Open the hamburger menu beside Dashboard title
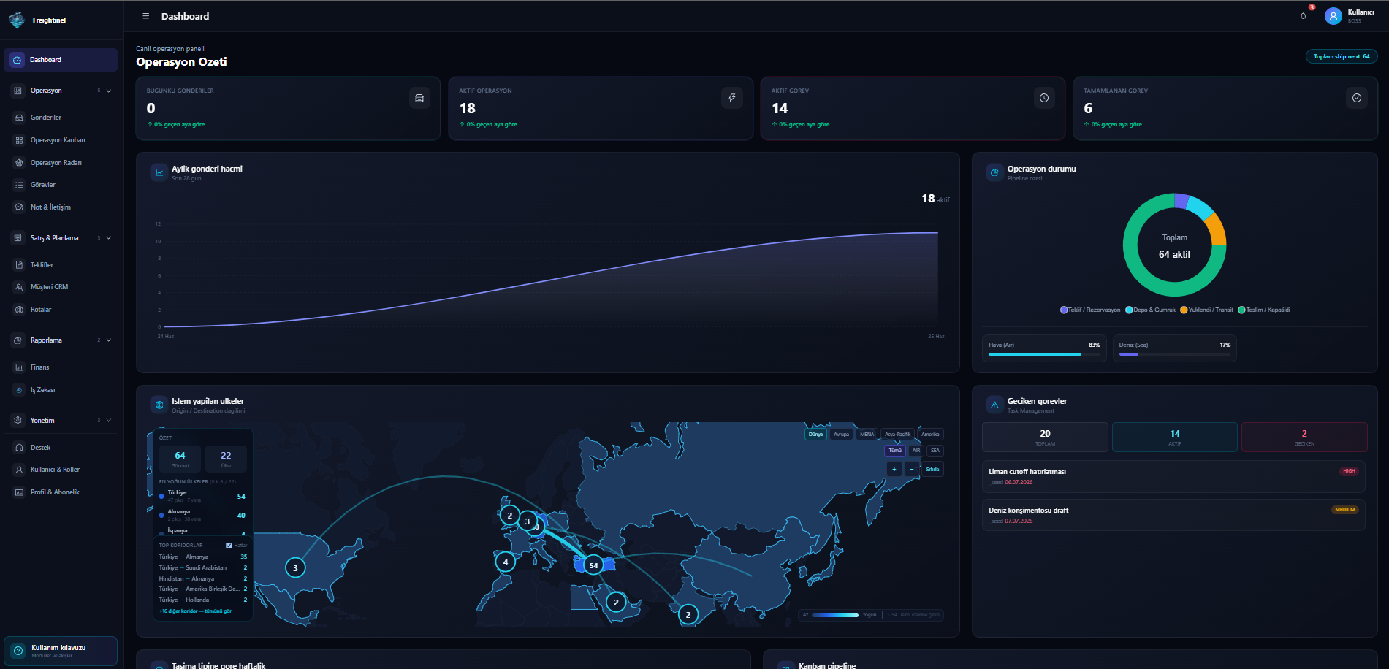The image size is (1389, 669). pyautogui.click(x=145, y=16)
